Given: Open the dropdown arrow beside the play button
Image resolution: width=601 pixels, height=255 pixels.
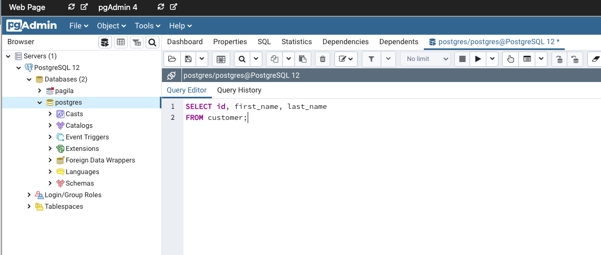Looking at the screenshot, I should pos(492,59).
